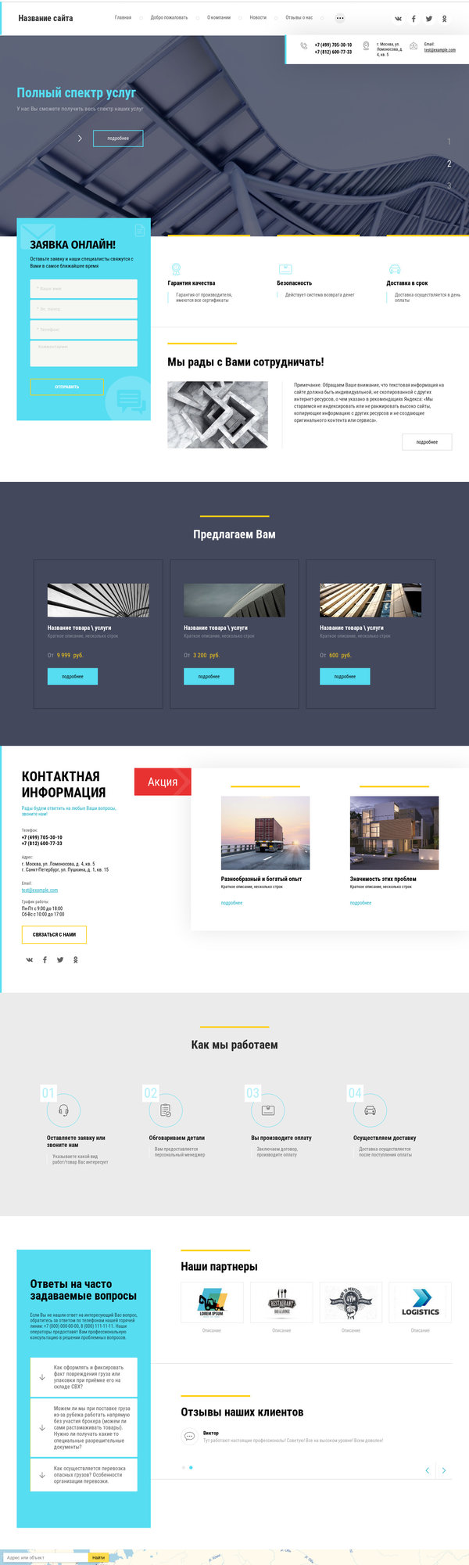Click подробнее button on hero banner
The width and height of the screenshot is (469, 1565).
pyautogui.click(x=118, y=138)
